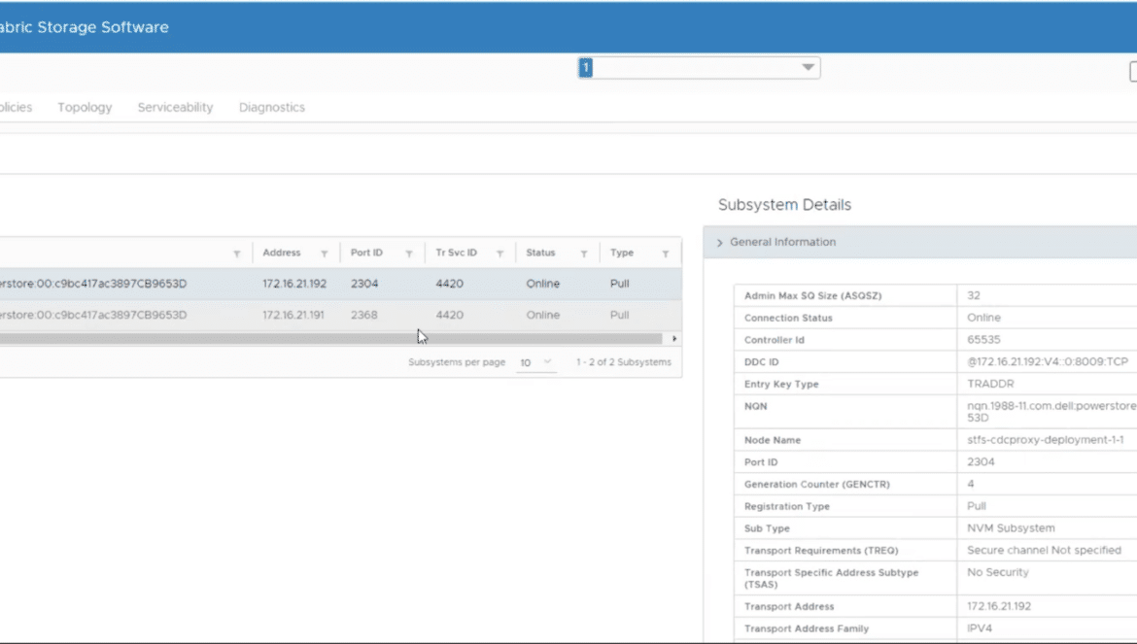The image size is (1137, 644).
Task: Click the table horizontal scrollbar
Action: (x=330, y=338)
